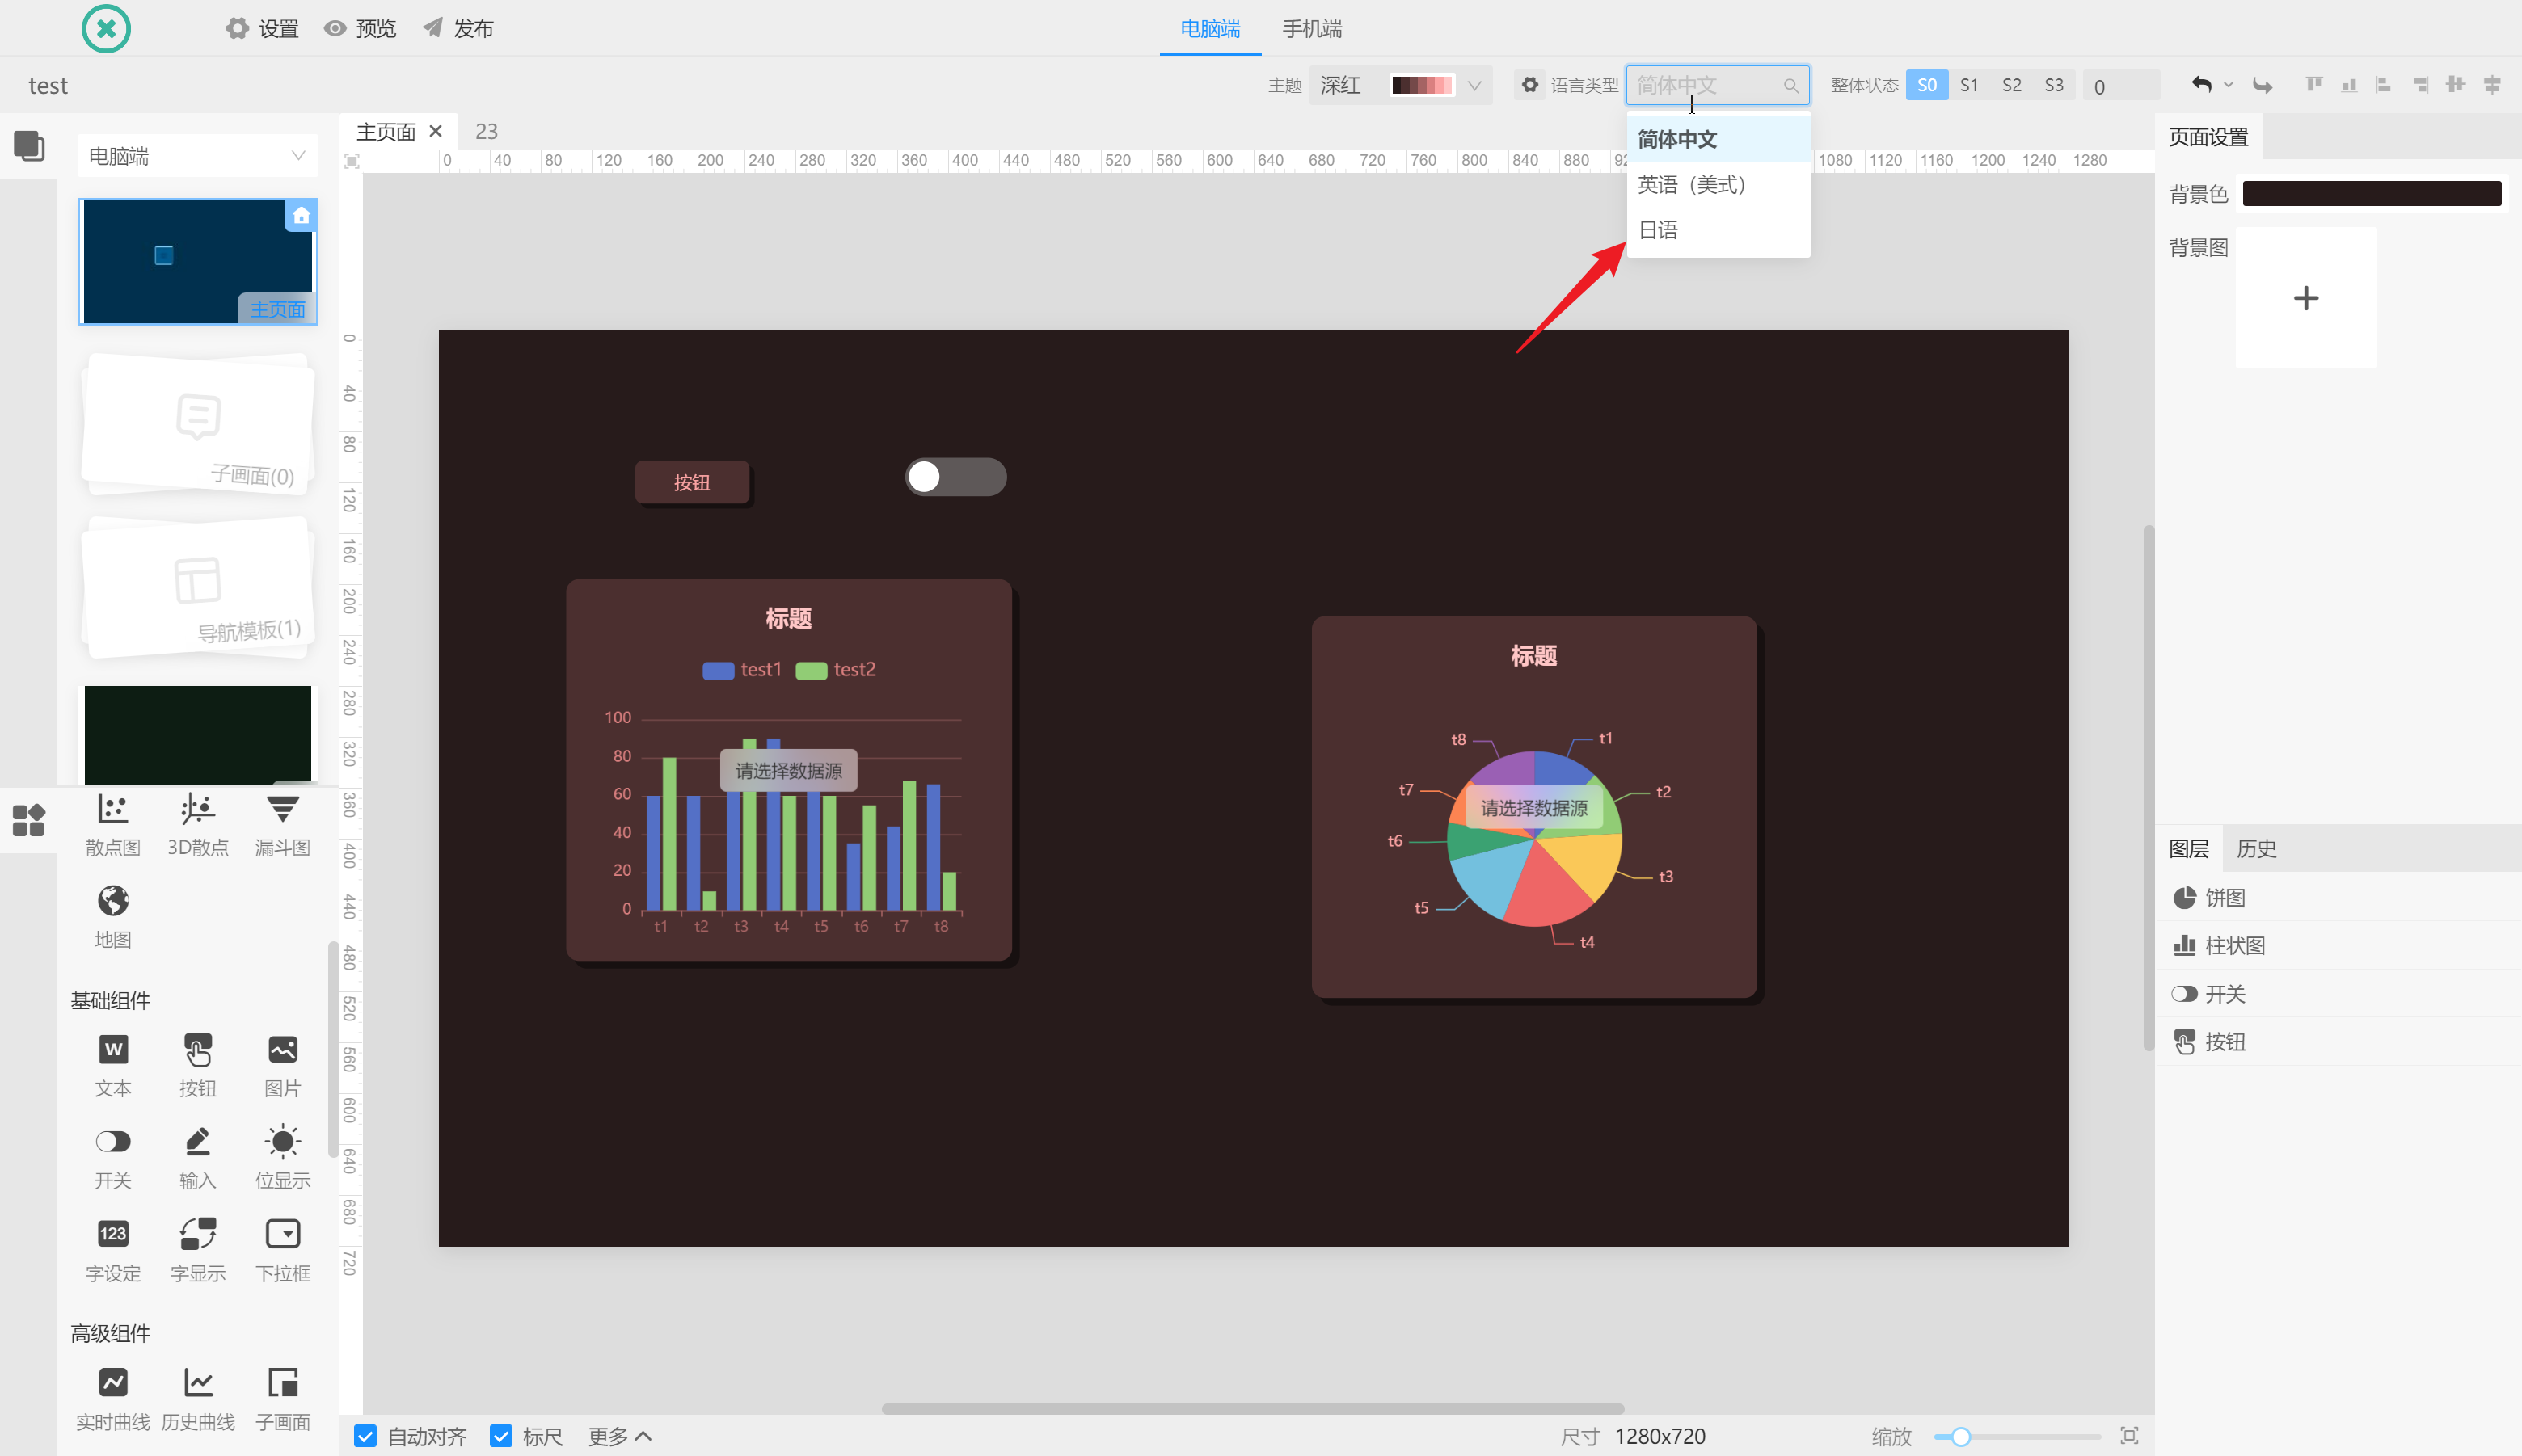The height and width of the screenshot is (1456, 2522).
Task: Click the green close circle icon
Action: tap(106, 28)
